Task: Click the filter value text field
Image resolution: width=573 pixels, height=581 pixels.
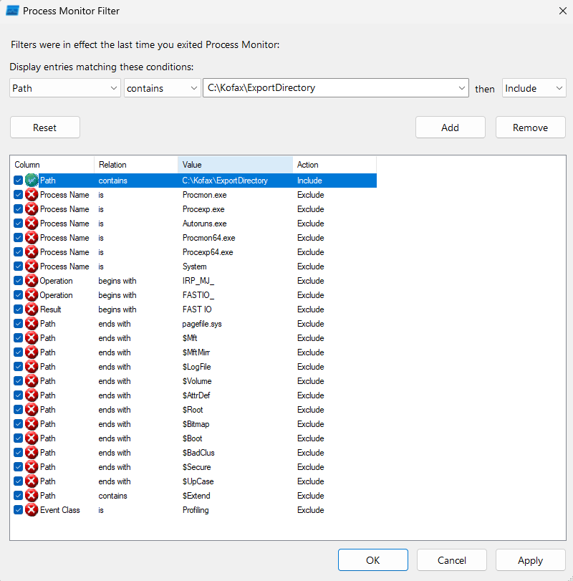Action: 329,88
